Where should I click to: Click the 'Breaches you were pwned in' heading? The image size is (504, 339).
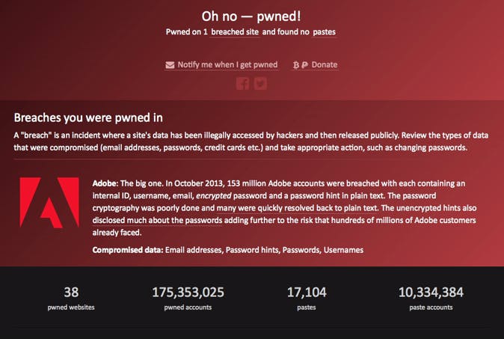[x=88, y=117]
